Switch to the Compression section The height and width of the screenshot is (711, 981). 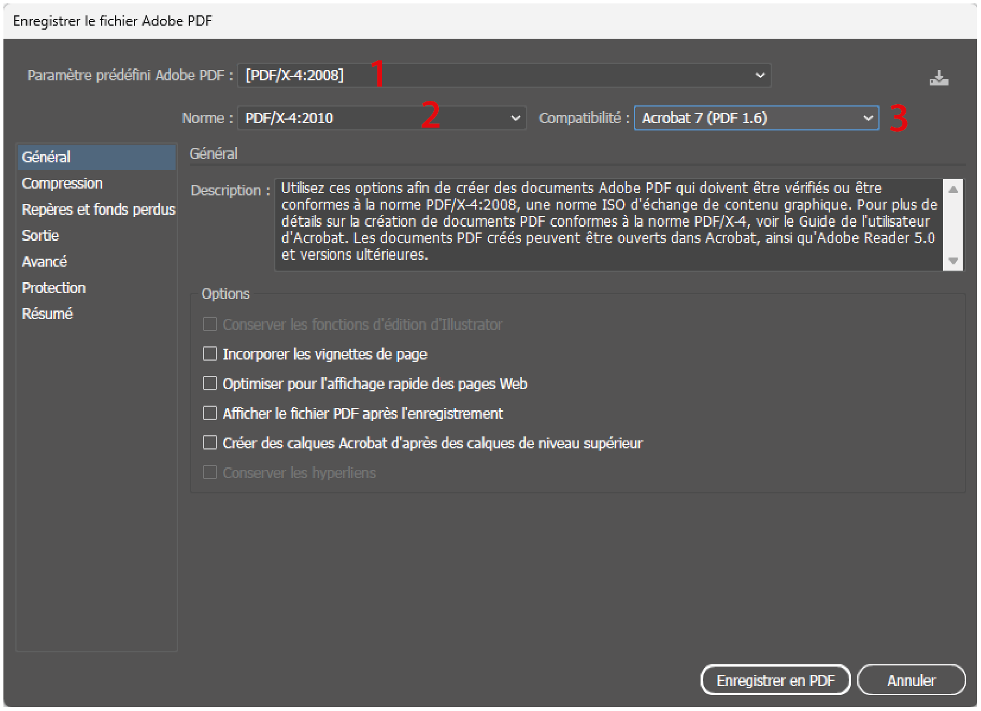(x=62, y=183)
